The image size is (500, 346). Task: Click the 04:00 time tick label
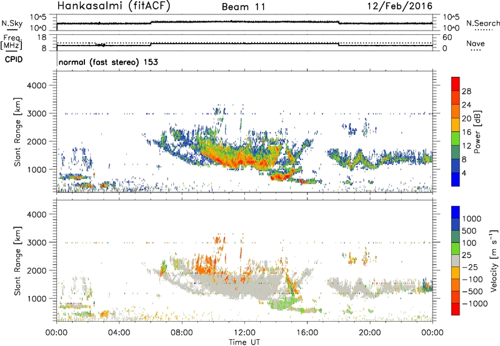pos(119,333)
